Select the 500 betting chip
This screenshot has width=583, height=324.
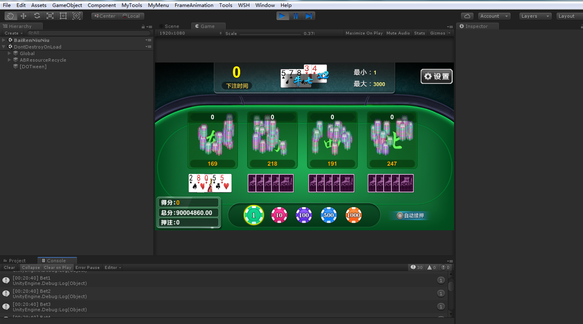(329, 215)
